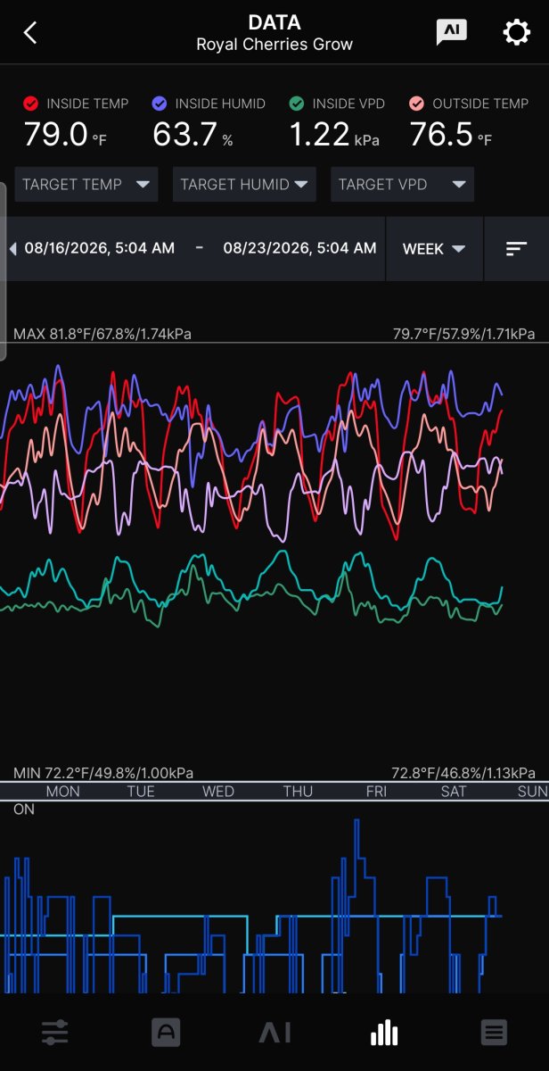Open the log list tab
Screen dimensions: 549x1071
coord(494,1034)
